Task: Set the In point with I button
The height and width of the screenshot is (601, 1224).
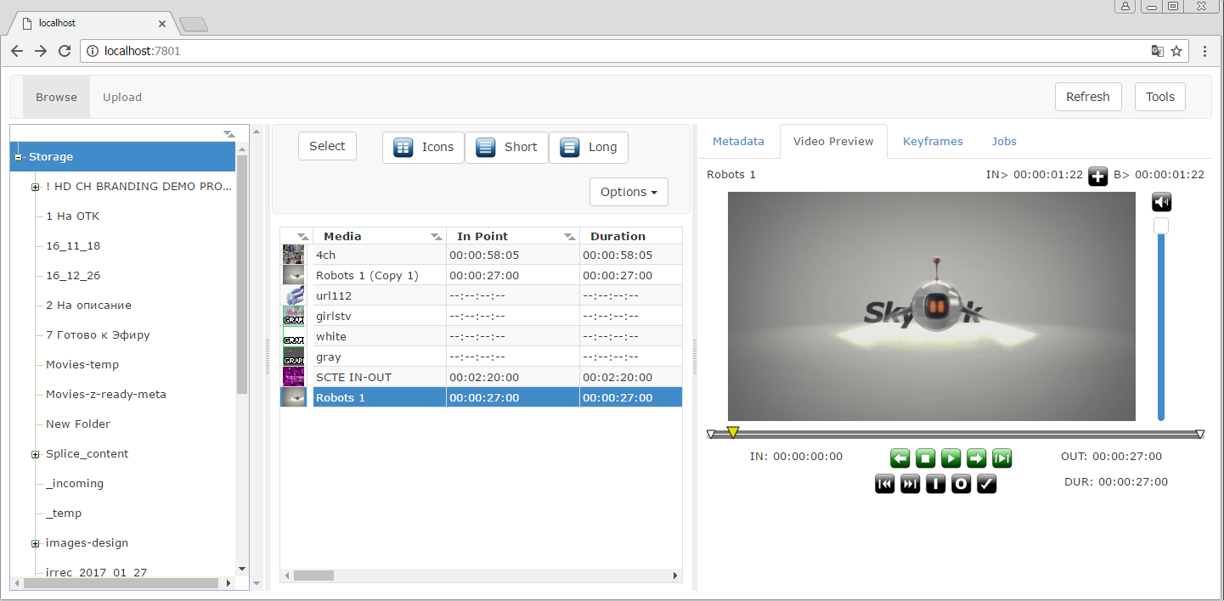Action: coord(935,484)
